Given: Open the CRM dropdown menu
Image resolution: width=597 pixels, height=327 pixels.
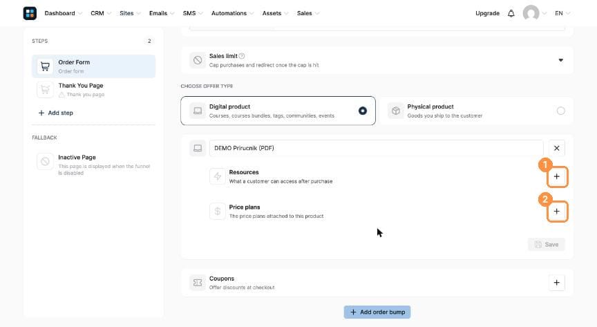Looking at the screenshot, I should (x=100, y=13).
